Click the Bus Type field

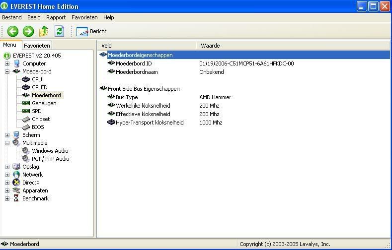[127, 97]
